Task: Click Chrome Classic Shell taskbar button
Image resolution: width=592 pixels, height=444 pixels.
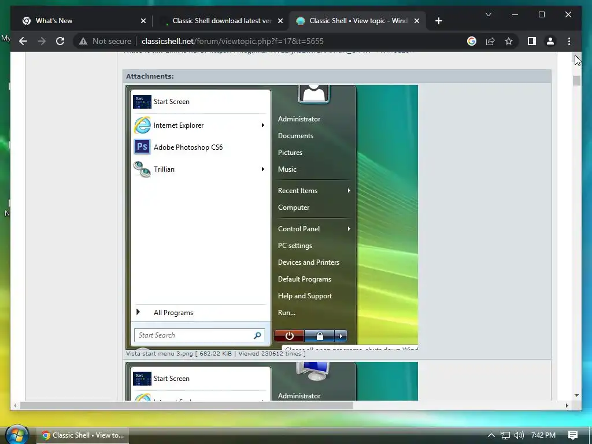Action: 83,435
